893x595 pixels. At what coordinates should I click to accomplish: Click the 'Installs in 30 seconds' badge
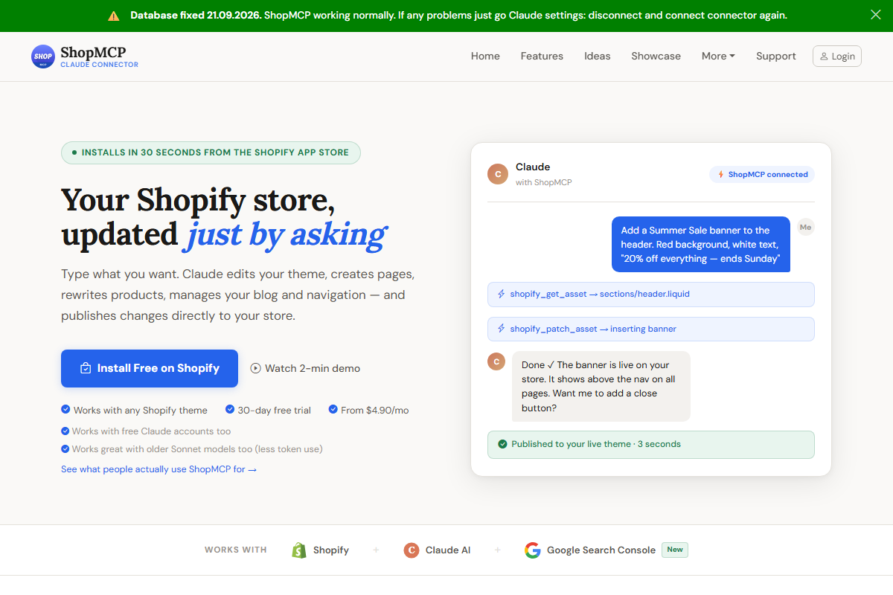click(x=211, y=152)
